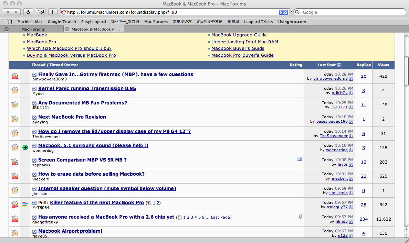Click the poll bars icon on Killer feature row
409x243 pixels.
[x=25, y=205]
